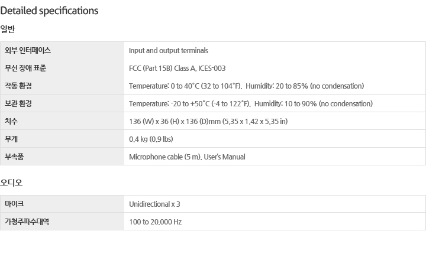Click the '부속품' row label
This screenshot has width=426, height=254.
14,157
